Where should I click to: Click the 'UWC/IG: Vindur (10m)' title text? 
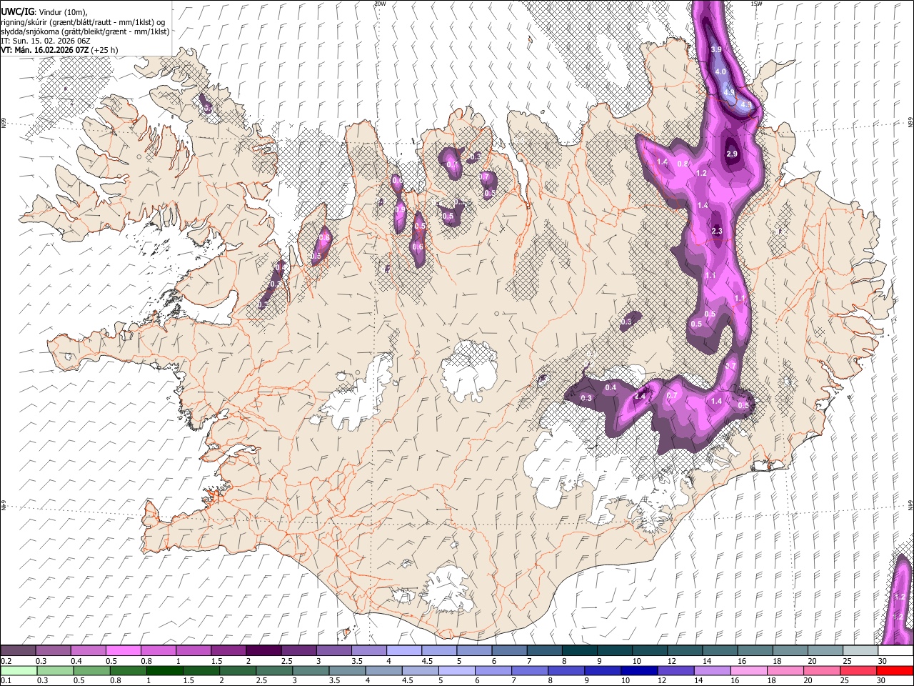[x=44, y=12]
